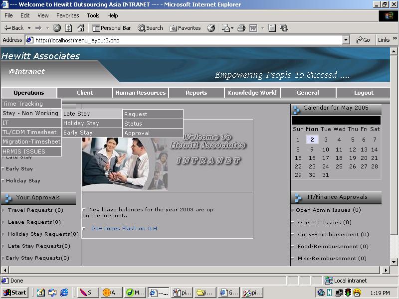Click the Dow Jones Flash on ILH link

tap(124, 229)
